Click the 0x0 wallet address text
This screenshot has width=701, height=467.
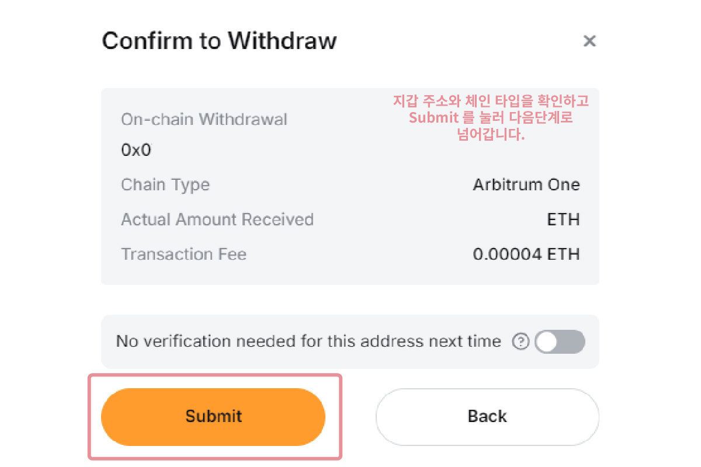pyautogui.click(x=136, y=150)
